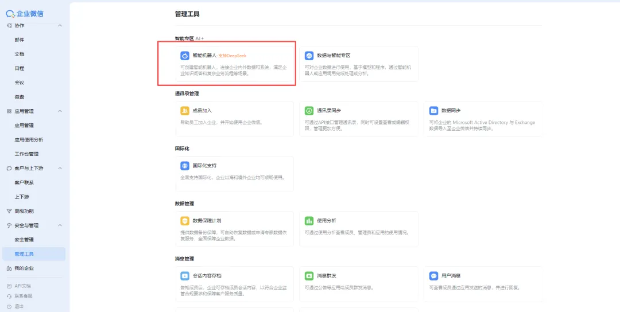This screenshot has width=620, height=312.
Task: Click the 我的企业 sidebar icon
Action: [x=9, y=268]
